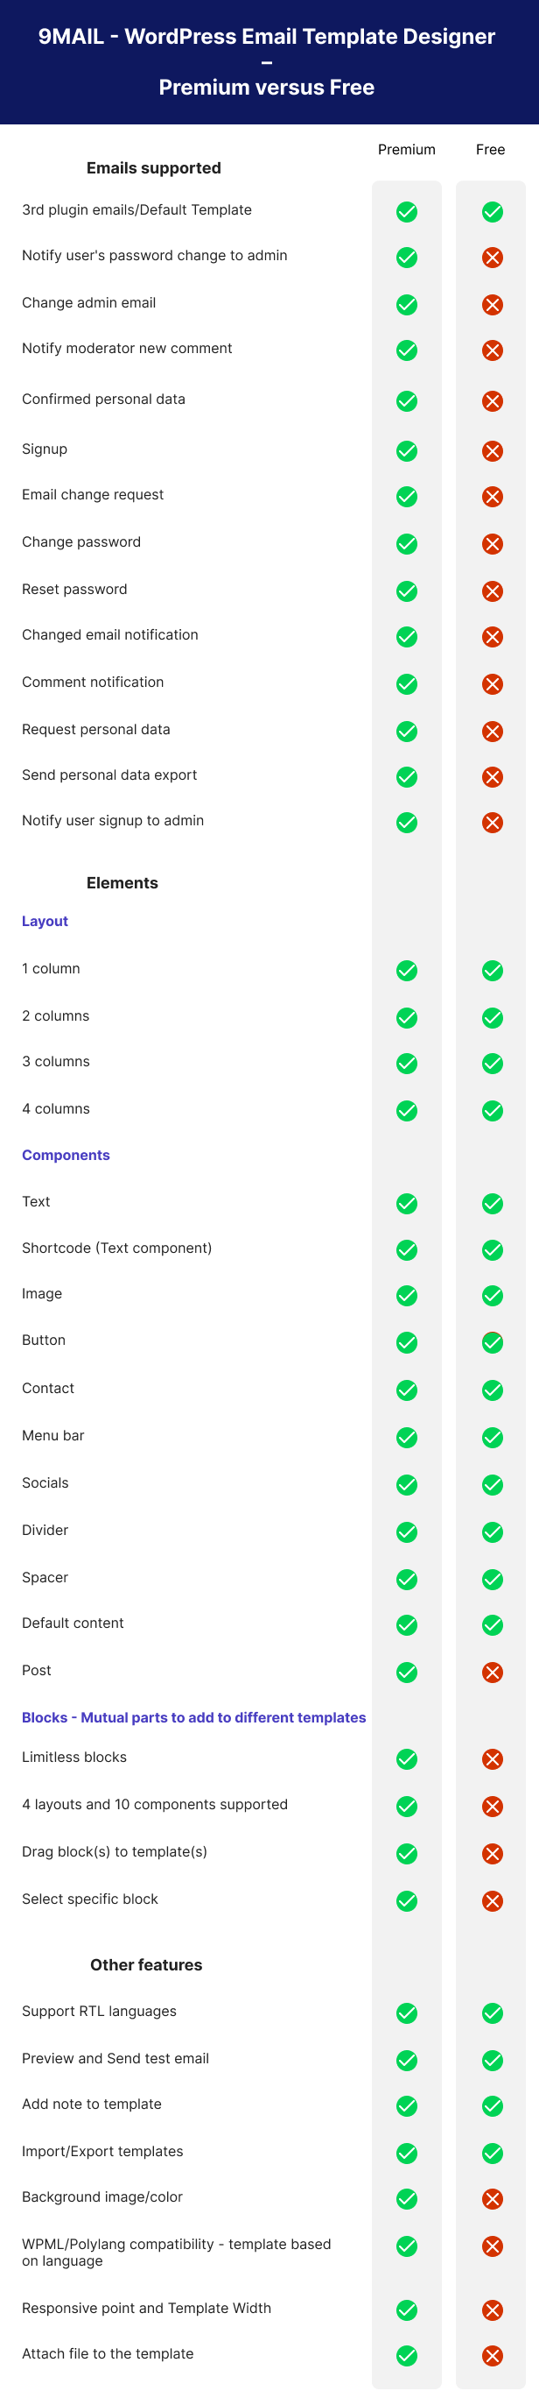Image resolution: width=539 pixels, height=2405 pixels.
Task: Click the 'Blocks - Mutual parts' heading
Action: [194, 1717]
